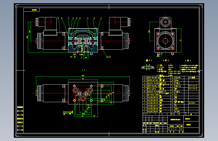Click port label B on the mounting face
218x141 pixels.
(x=89, y=95)
